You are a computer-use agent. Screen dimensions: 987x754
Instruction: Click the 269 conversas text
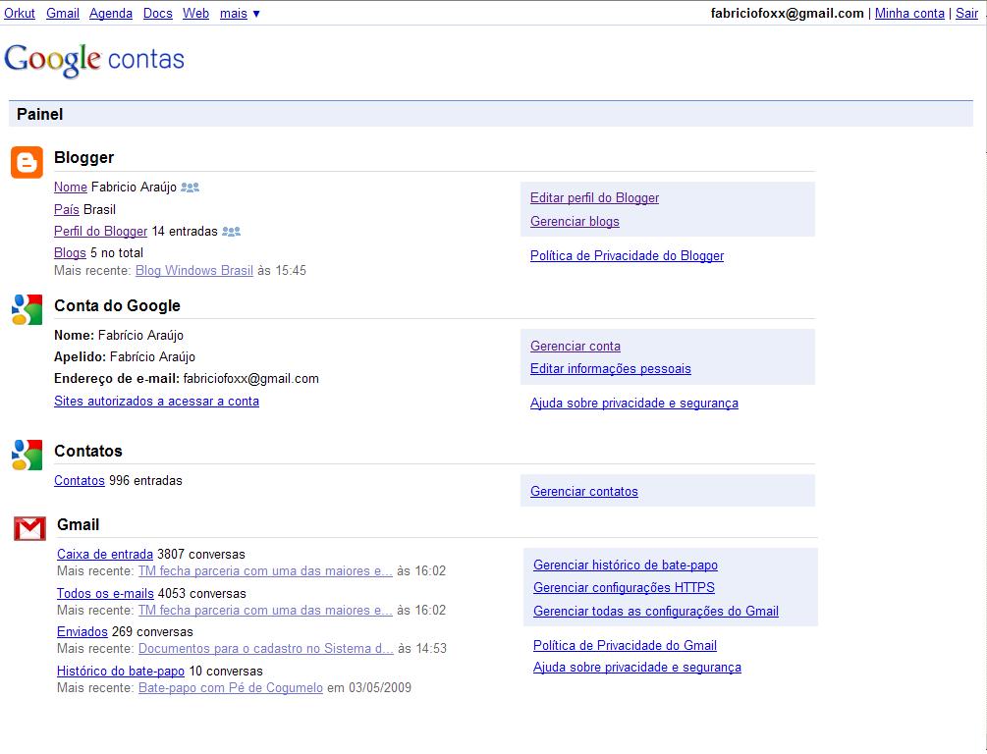point(152,632)
